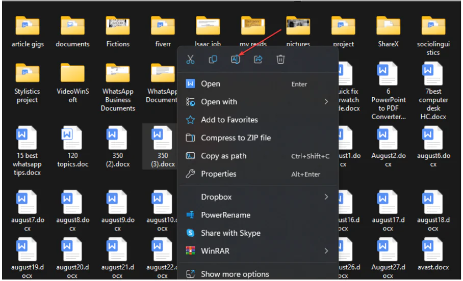Open the ShareX folder
The width and height of the screenshot is (463, 281).
pyautogui.click(x=388, y=31)
